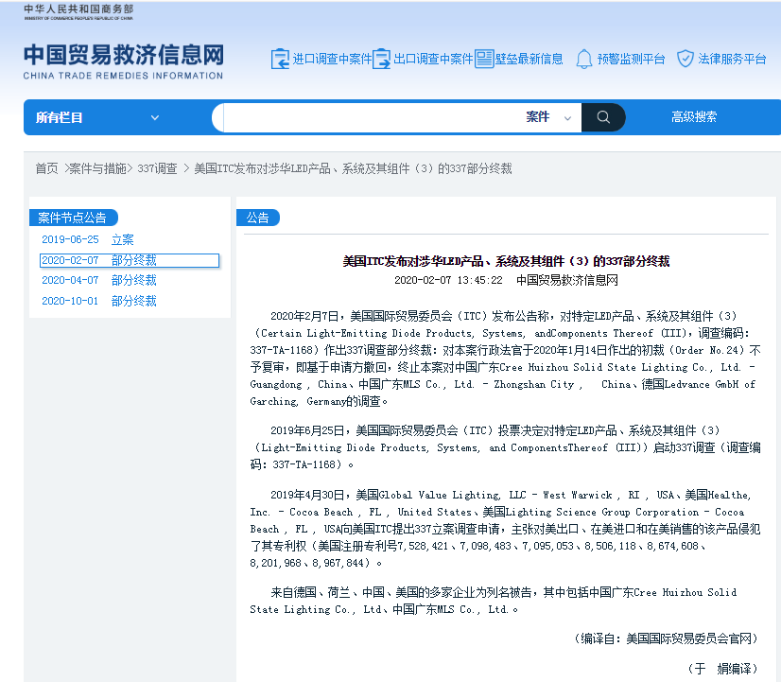Click the 中华人民共和国商务部 header logo

[78, 12]
